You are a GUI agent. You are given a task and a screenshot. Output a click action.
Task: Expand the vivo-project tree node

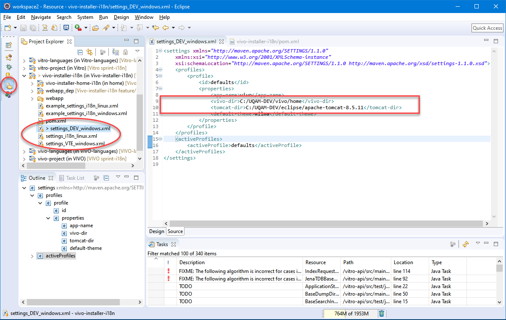click(x=24, y=159)
